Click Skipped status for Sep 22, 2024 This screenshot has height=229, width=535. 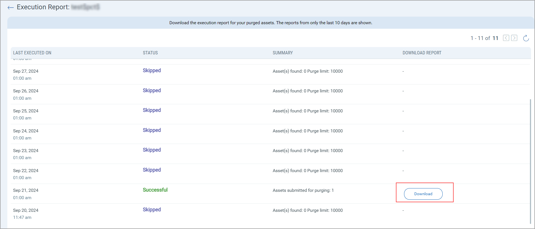coord(152,170)
